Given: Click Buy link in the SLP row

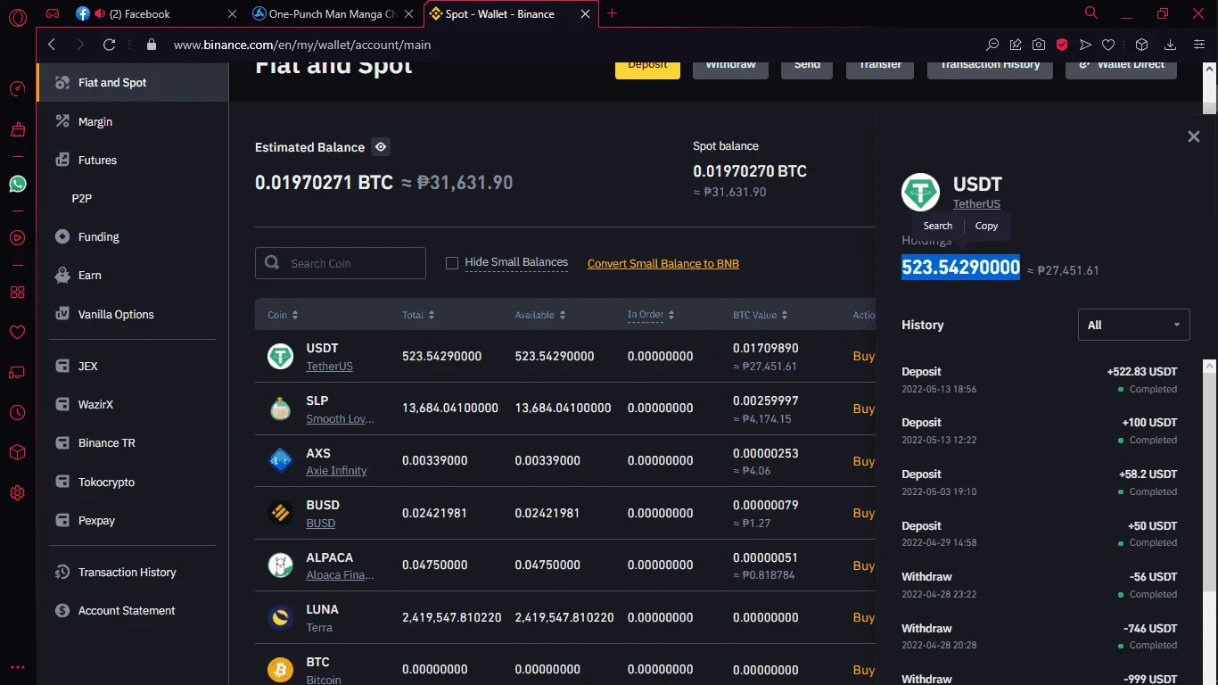Looking at the screenshot, I should (863, 409).
